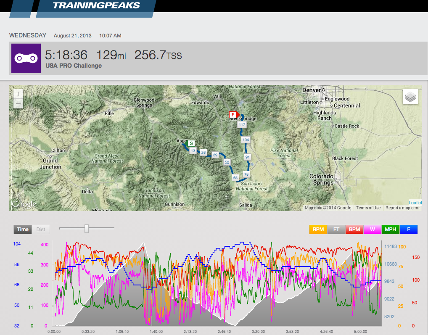Select the mile 91 route marker
Image resolution: width=428 pixels, height=335 pixels.
tap(248, 157)
